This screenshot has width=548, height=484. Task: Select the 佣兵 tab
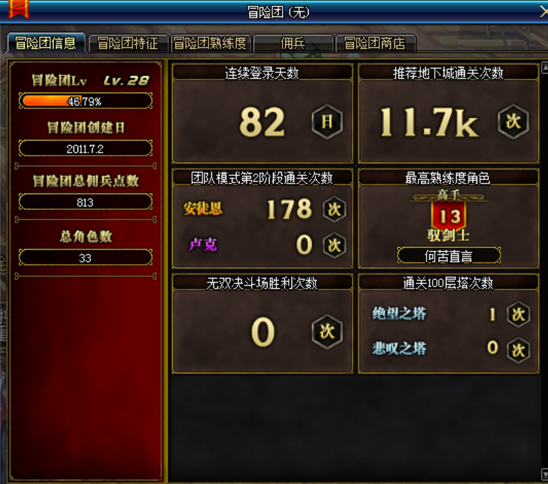point(293,43)
